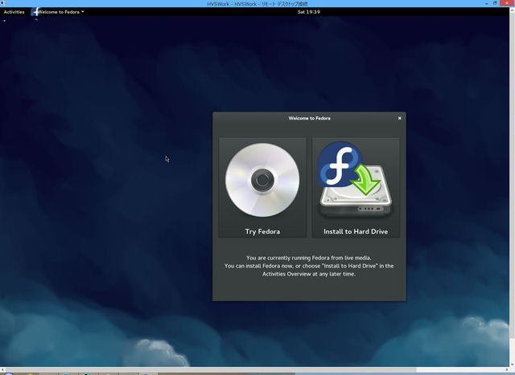515x375 pixels.
Task: Click the Install to Hard Drive icon
Action: point(356,180)
